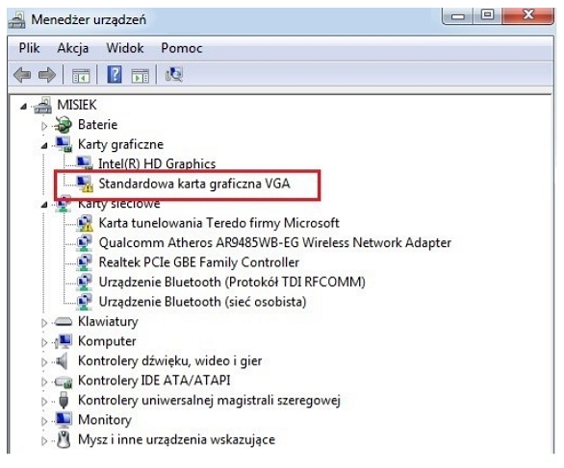Click the Monitory monitor icon
Image resolution: width=564 pixels, height=468 pixels.
pos(64,420)
